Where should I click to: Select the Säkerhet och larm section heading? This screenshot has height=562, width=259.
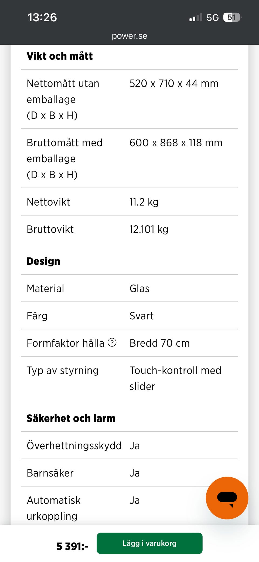click(71, 418)
